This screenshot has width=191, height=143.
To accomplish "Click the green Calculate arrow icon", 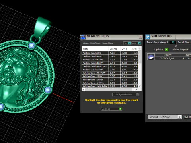I will 120,109.
